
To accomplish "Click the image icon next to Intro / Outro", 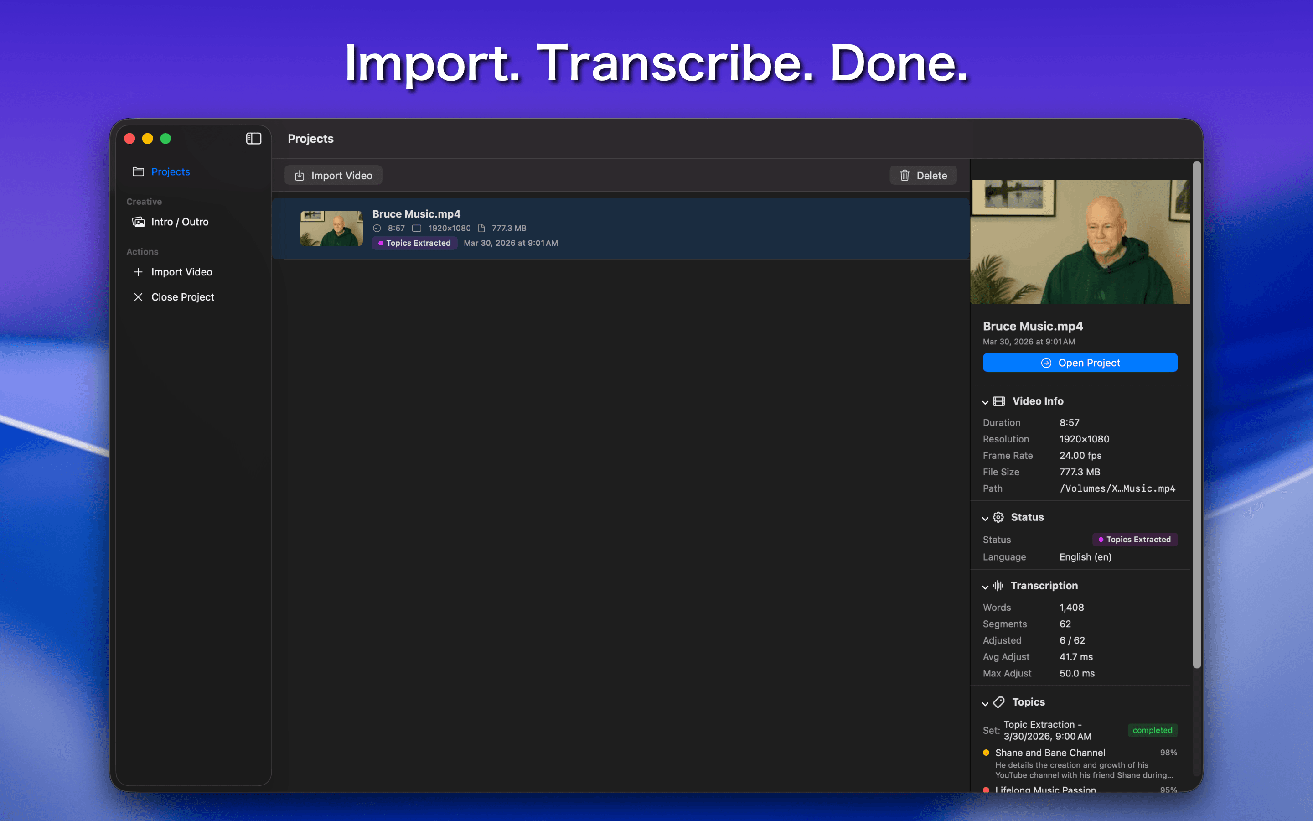I will click(139, 222).
